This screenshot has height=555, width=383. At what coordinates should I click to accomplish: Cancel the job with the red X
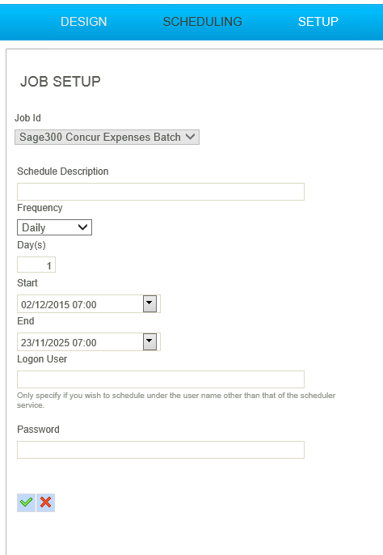click(45, 502)
